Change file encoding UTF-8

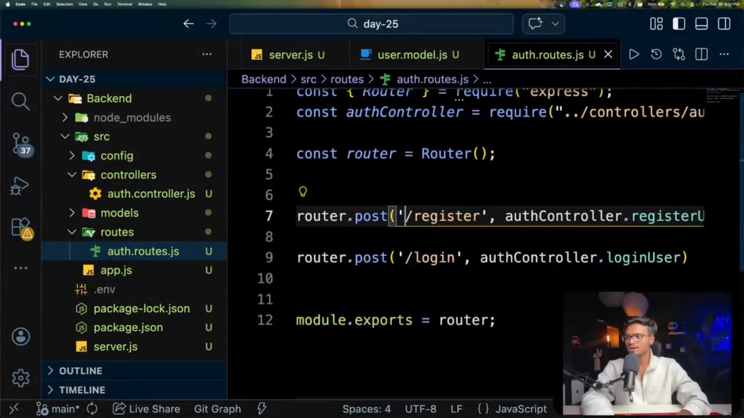coord(420,409)
